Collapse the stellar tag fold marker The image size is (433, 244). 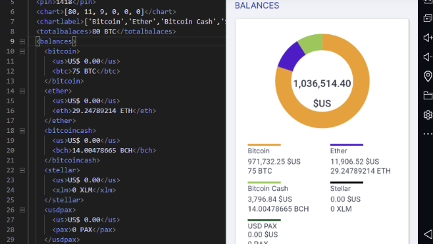[x=22, y=170]
